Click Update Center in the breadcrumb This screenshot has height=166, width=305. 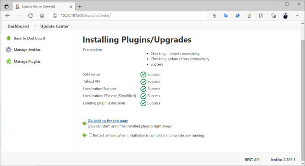click(x=54, y=26)
